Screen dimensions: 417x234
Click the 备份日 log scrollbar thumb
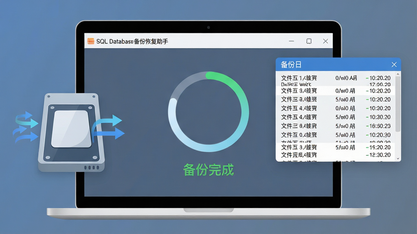(398, 104)
